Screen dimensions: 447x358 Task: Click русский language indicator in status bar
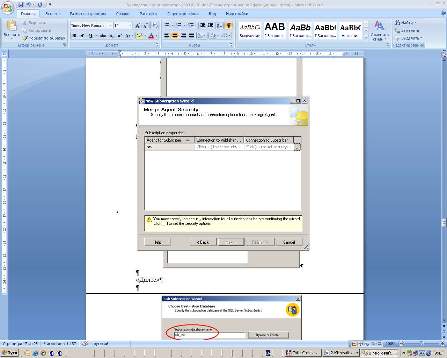(x=101, y=344)
